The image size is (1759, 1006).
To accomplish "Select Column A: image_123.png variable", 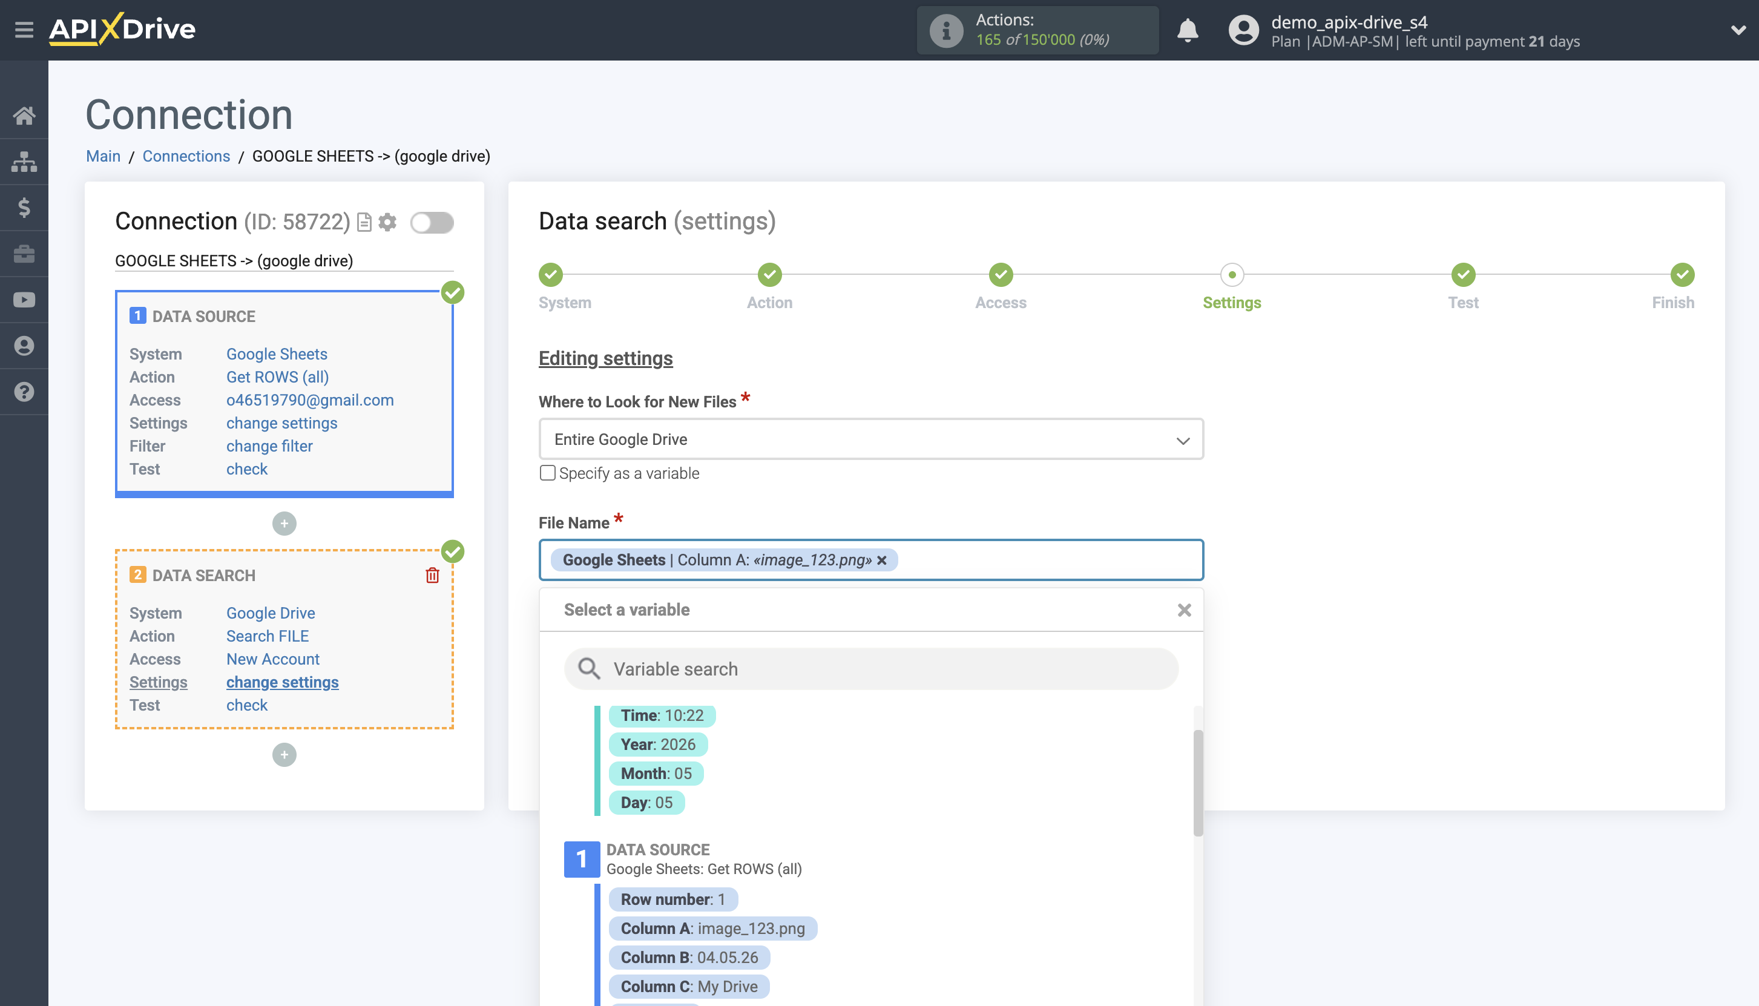I will (x=712, y=928).
